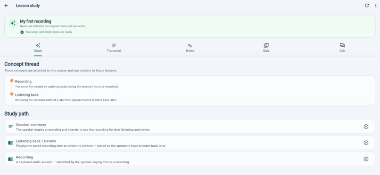This screenshot has height=175, width=380.
Task: Open the three-dot overflow menu
Action: (376, 6)
